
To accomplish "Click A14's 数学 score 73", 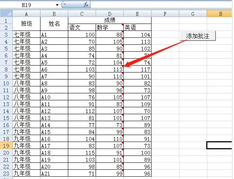I will pyautogui.click(x=110, y=125).
